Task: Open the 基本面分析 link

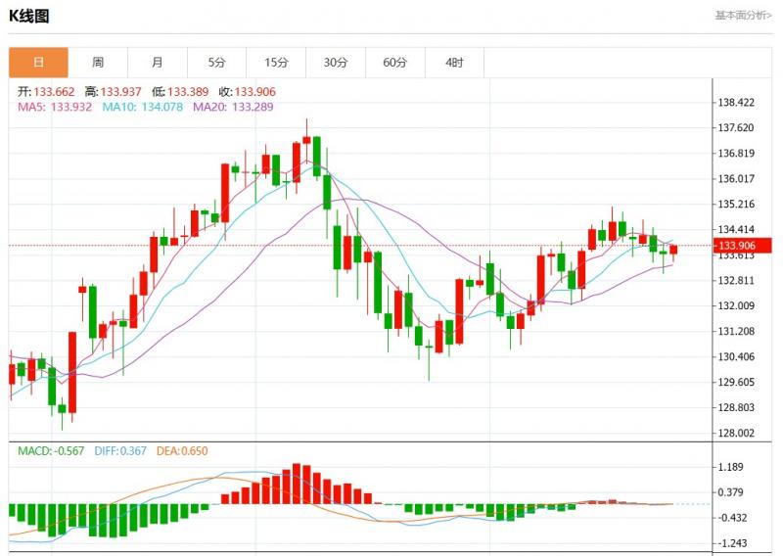Action: [x=743, y=15]
